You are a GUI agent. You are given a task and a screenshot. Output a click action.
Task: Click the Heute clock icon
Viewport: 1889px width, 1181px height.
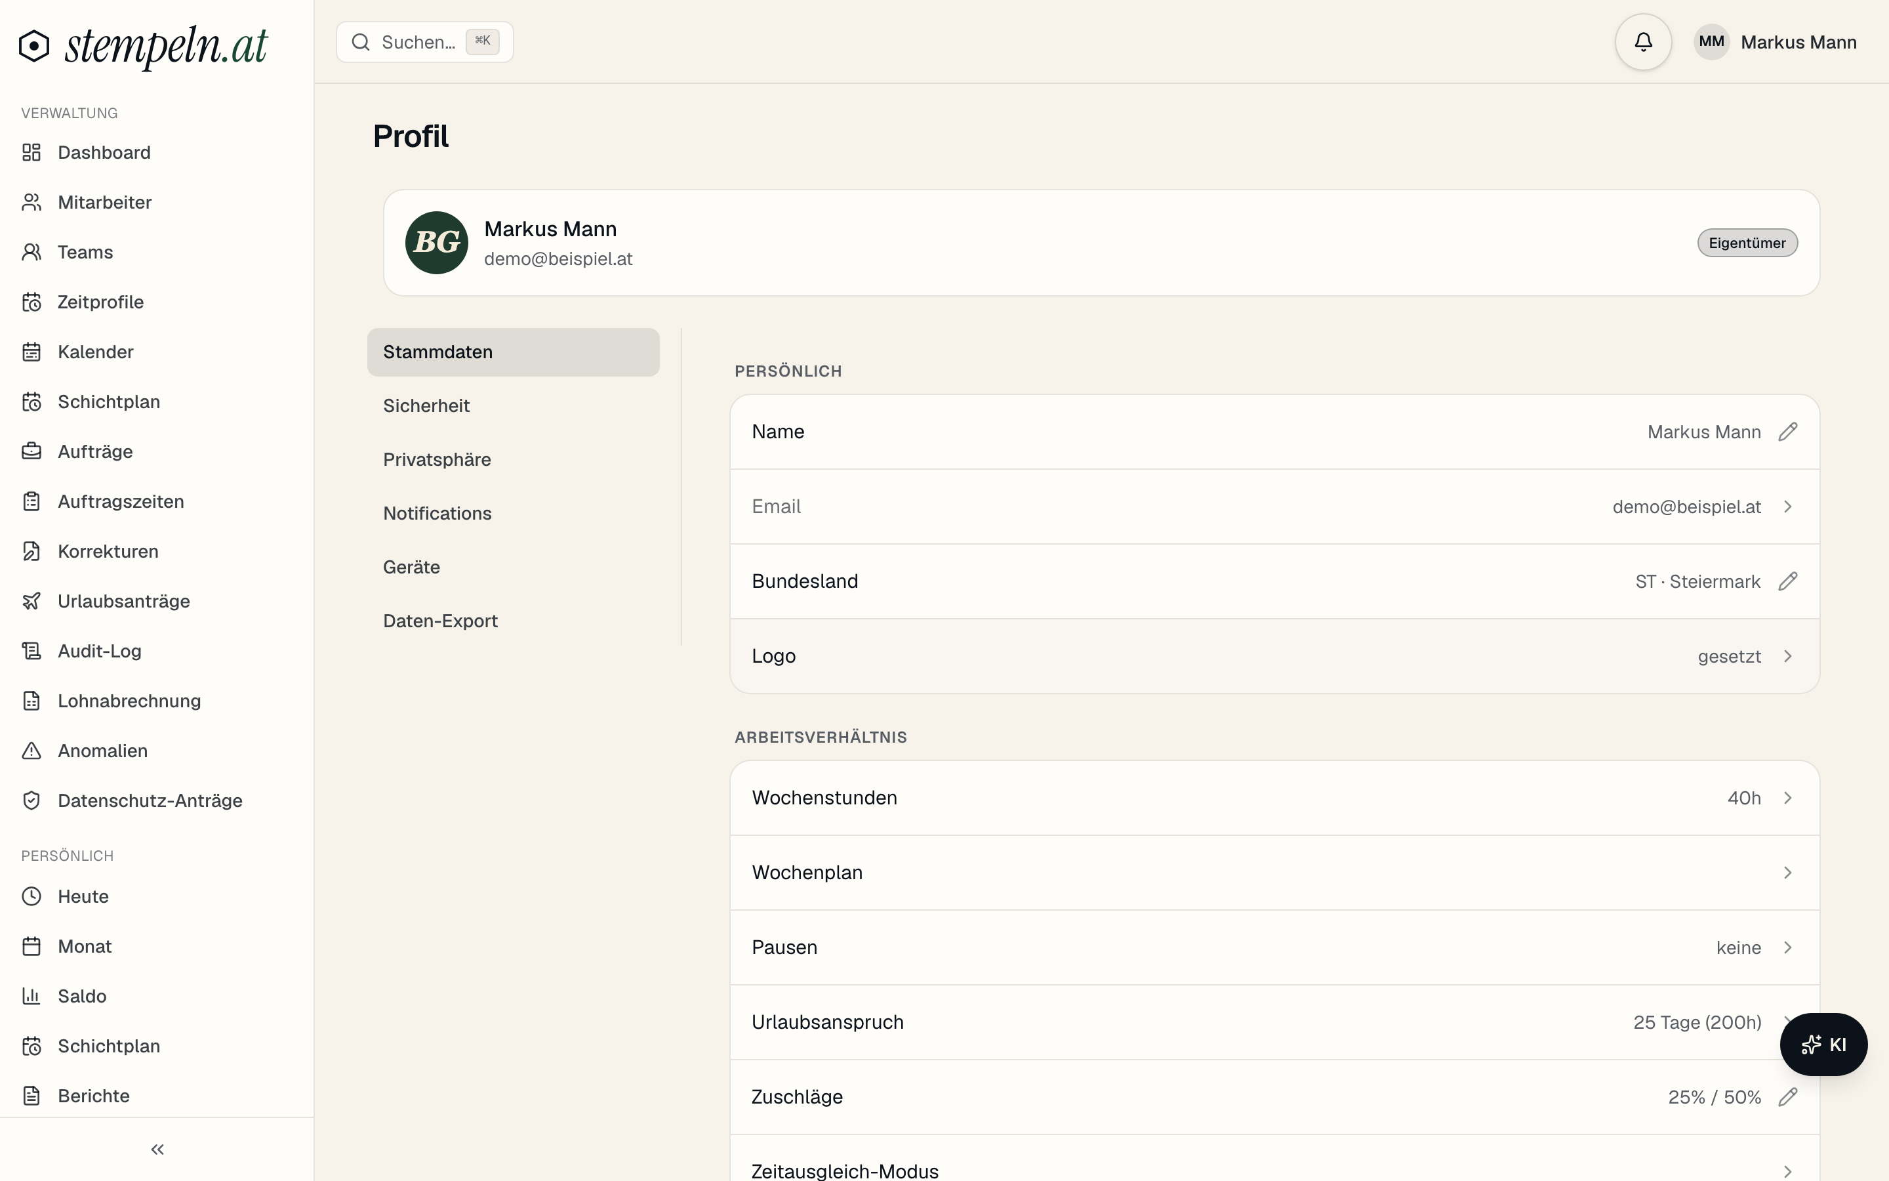31,896
